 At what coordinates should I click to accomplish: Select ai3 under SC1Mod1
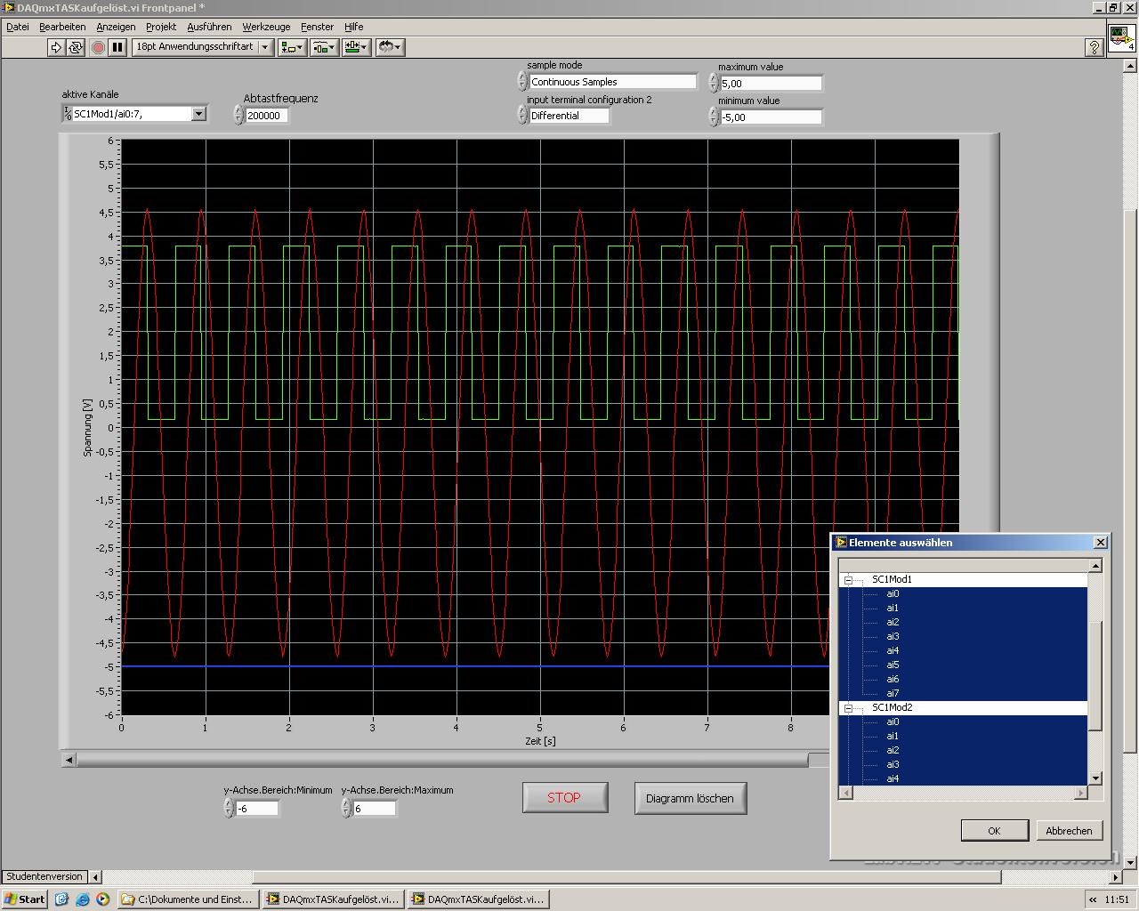coord(893,637)
